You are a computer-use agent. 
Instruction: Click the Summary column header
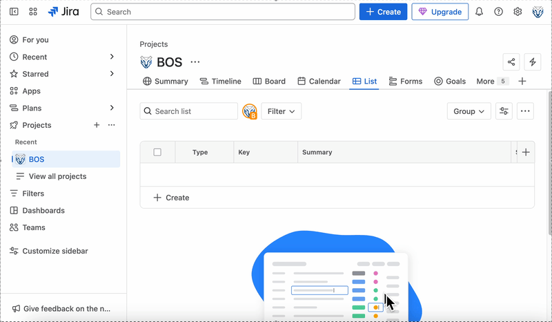404,152
